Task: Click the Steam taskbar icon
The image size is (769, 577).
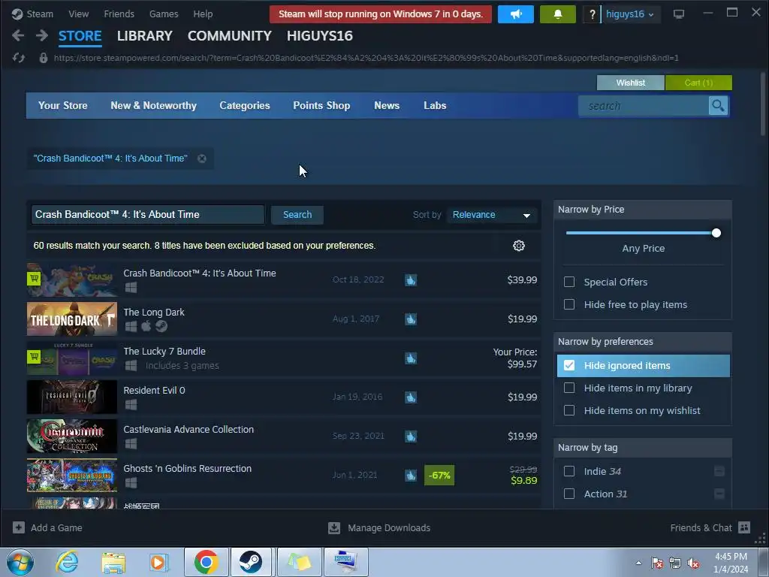Action: pos(251,562)
